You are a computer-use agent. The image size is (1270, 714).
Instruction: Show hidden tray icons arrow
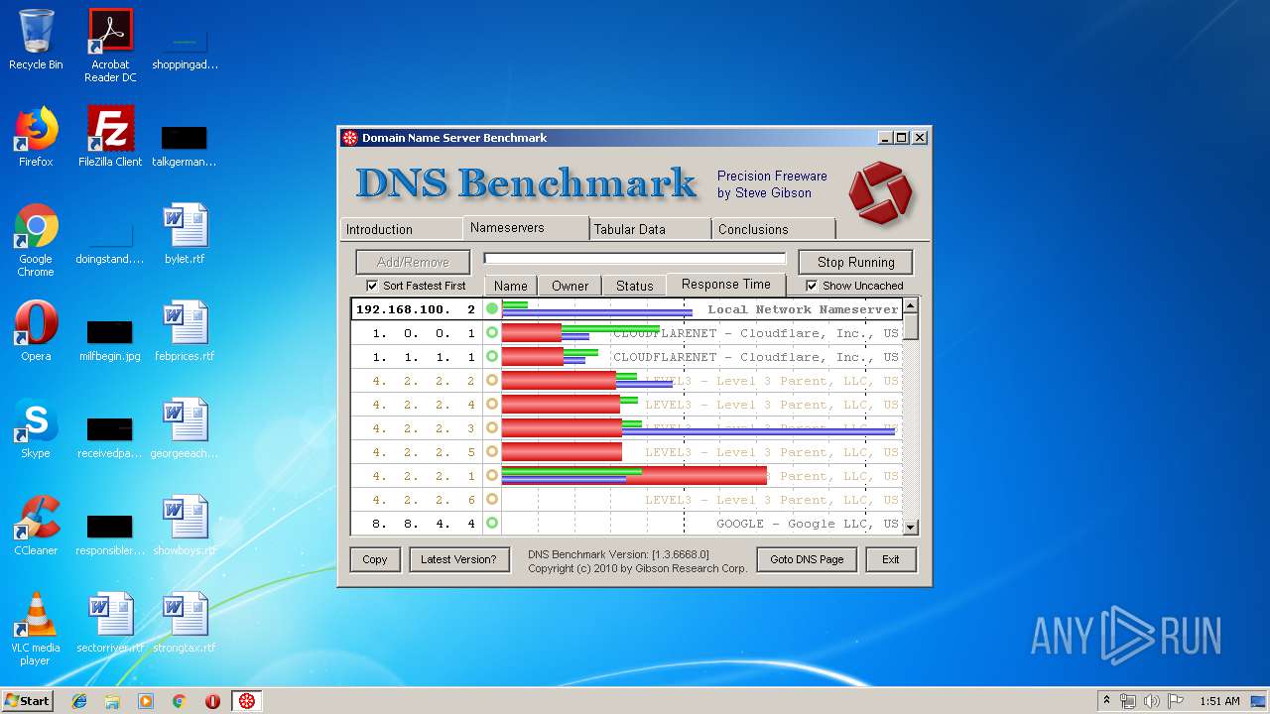click(x=1106, y=701)
